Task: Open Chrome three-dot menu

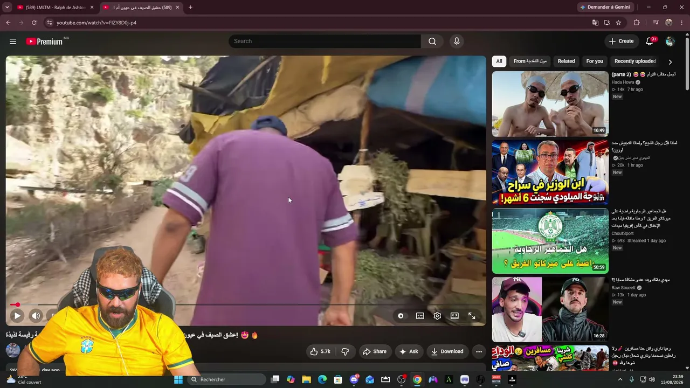Action: point(682,23)
